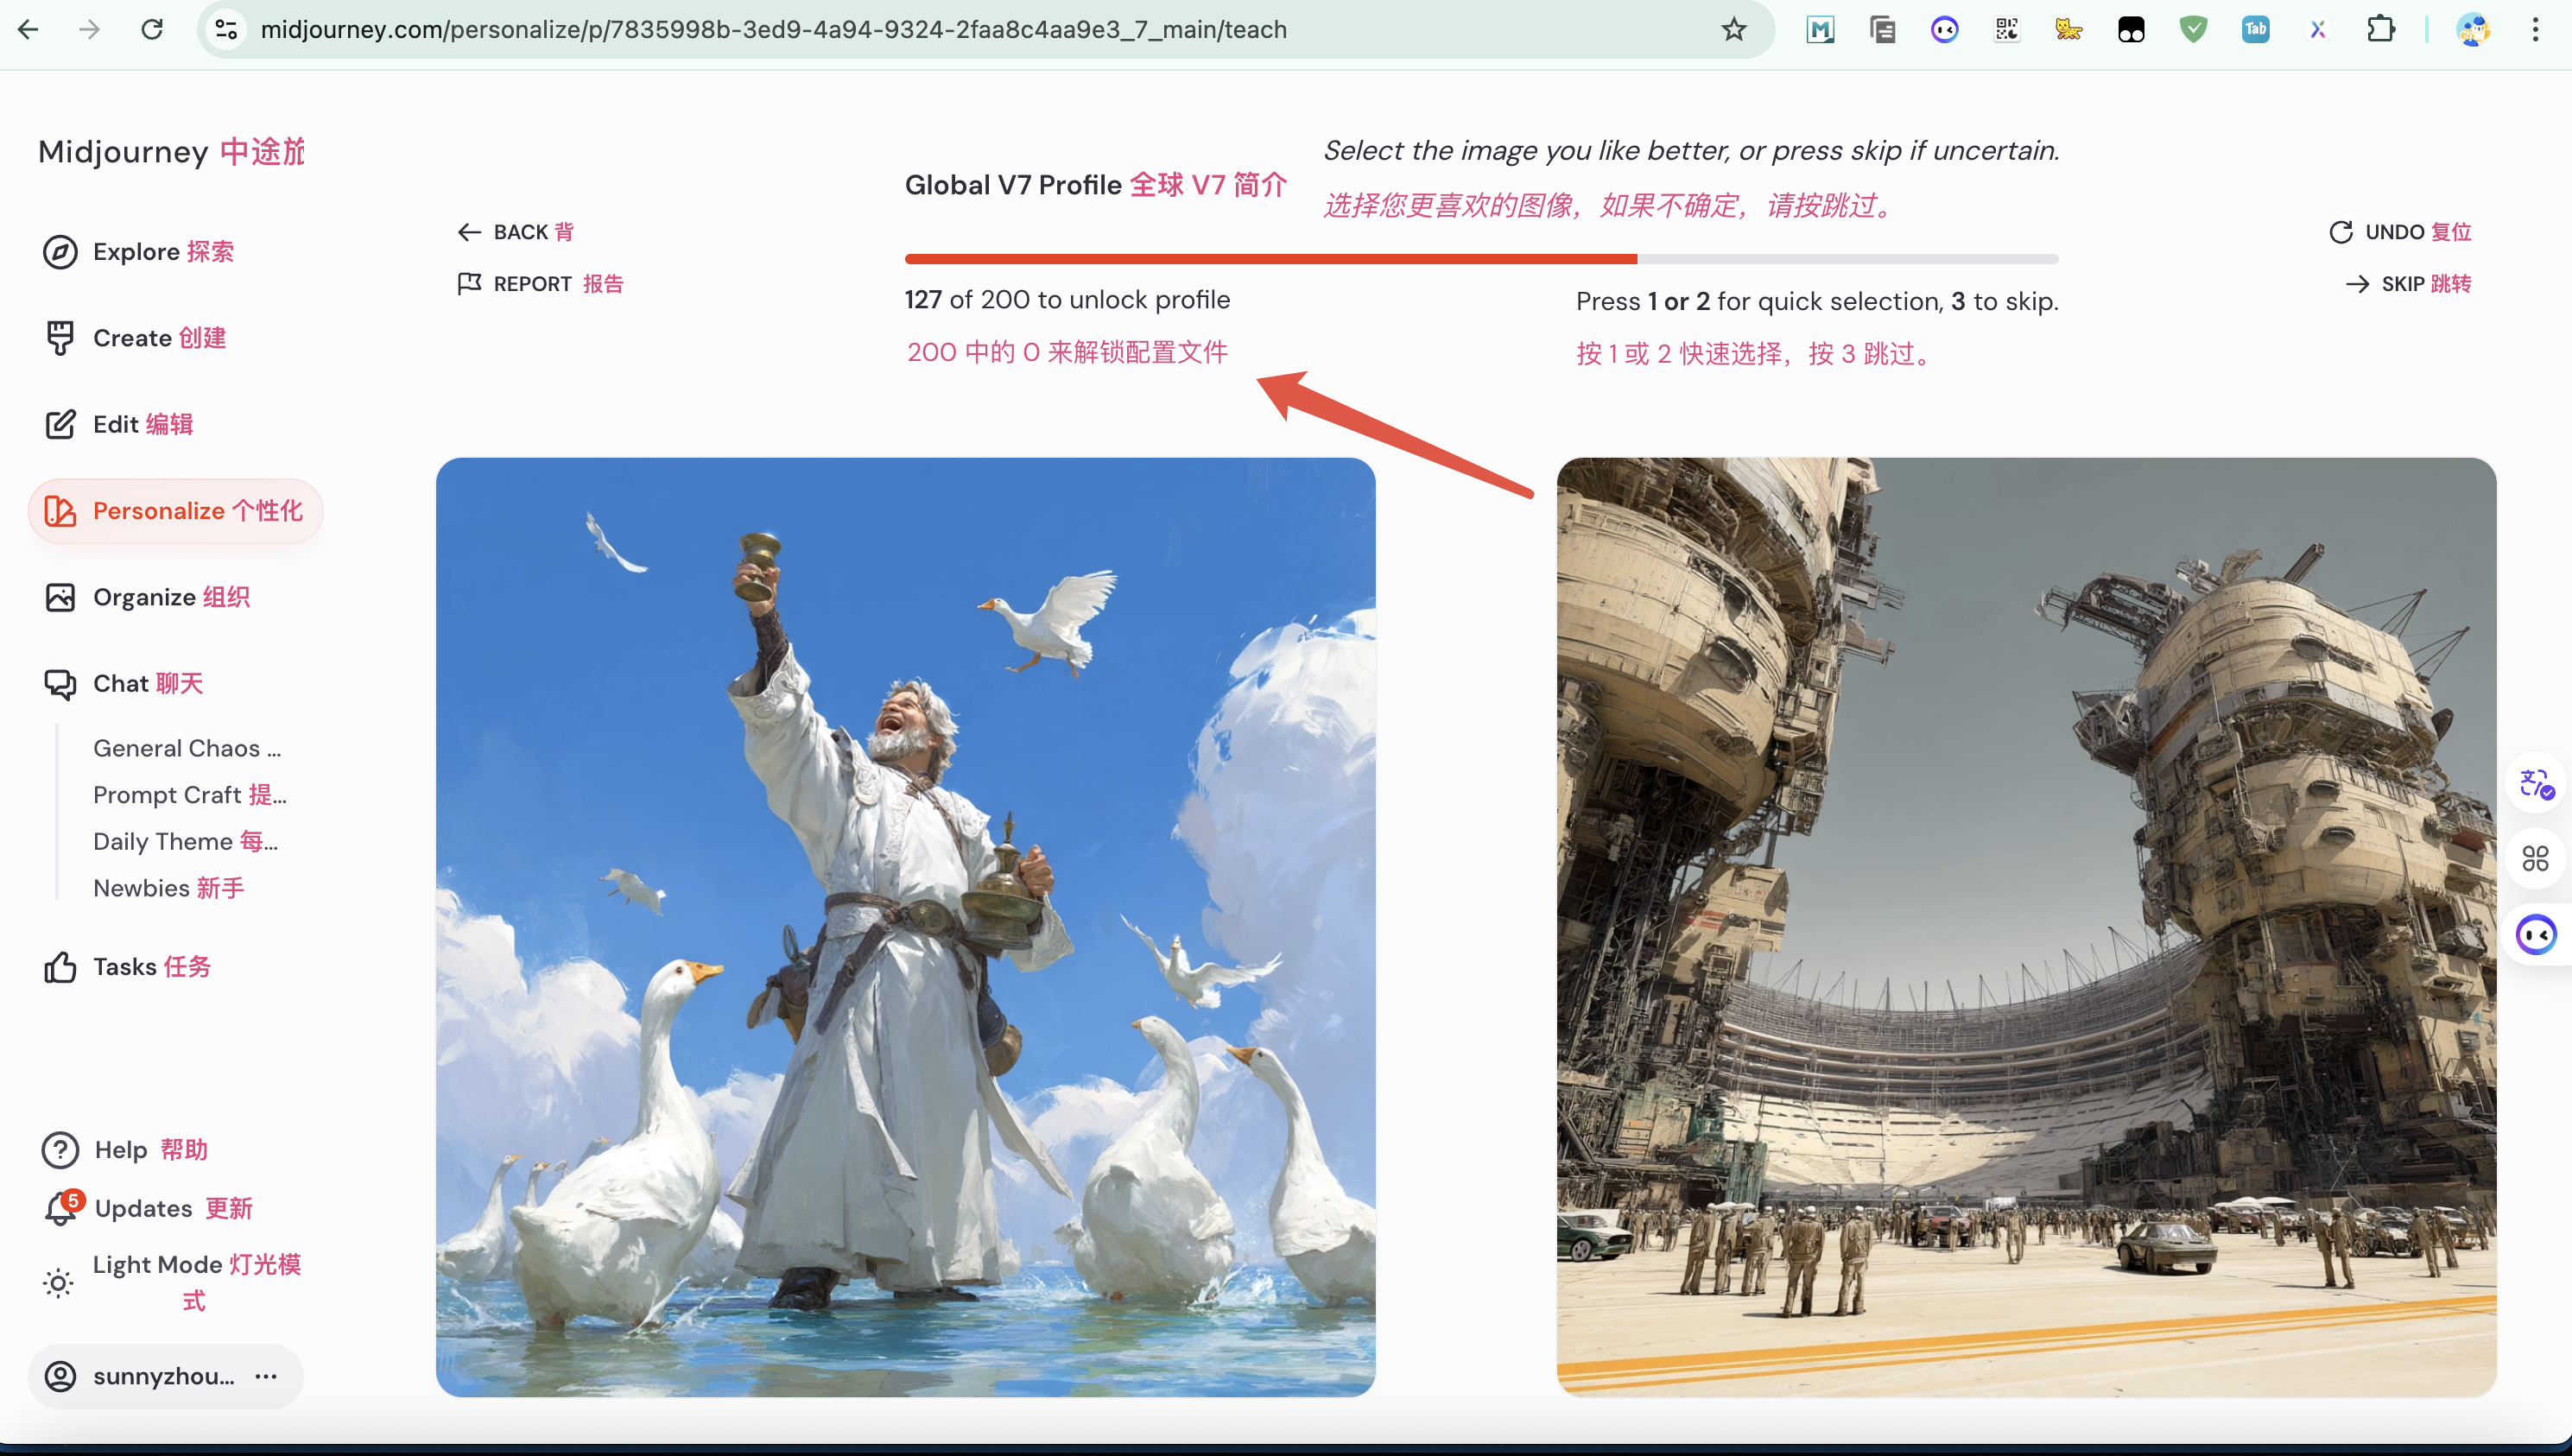Select Personalize in sidebar
The width and height of the screenshot is (2572, 1456).
click(x=176, y=511)
